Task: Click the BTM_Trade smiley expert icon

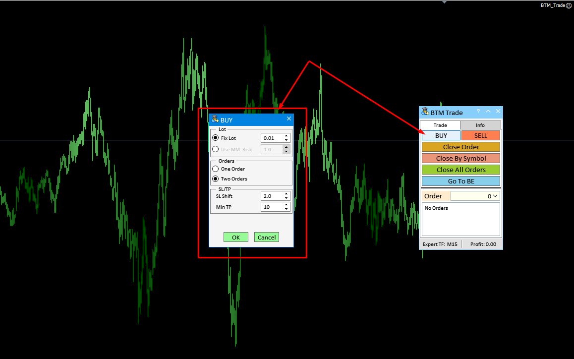Action: tap(569, 5)
